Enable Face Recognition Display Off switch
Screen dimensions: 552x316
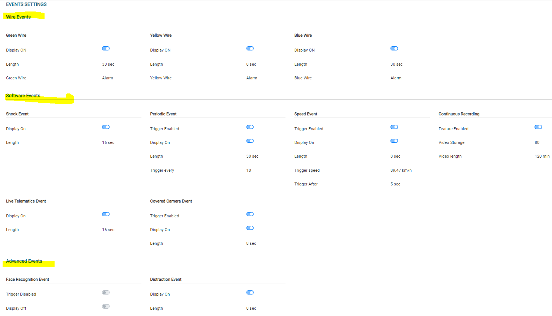pos(106,306)
